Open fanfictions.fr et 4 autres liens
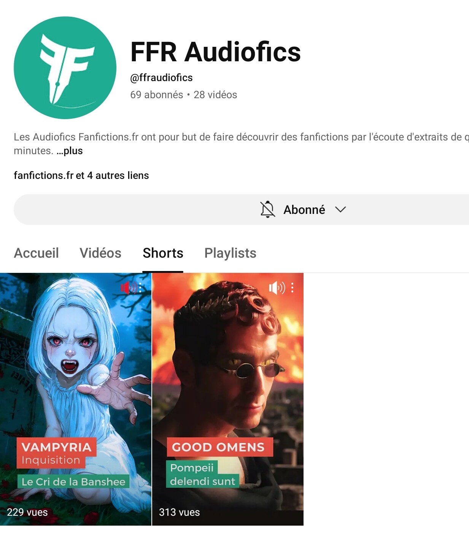This screenshot has height=534, width=469. pos(81,175)
